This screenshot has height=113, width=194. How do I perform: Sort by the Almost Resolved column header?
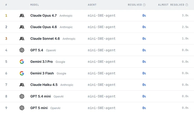click(171, 5)
